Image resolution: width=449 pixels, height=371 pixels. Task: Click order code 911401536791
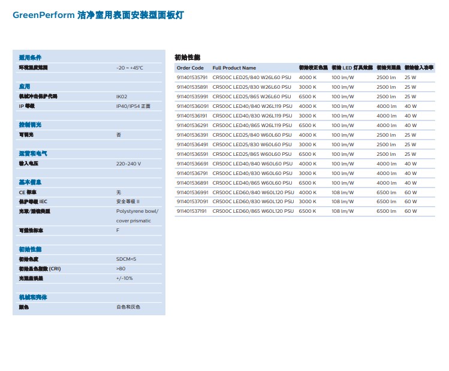[x=192, y=173]
